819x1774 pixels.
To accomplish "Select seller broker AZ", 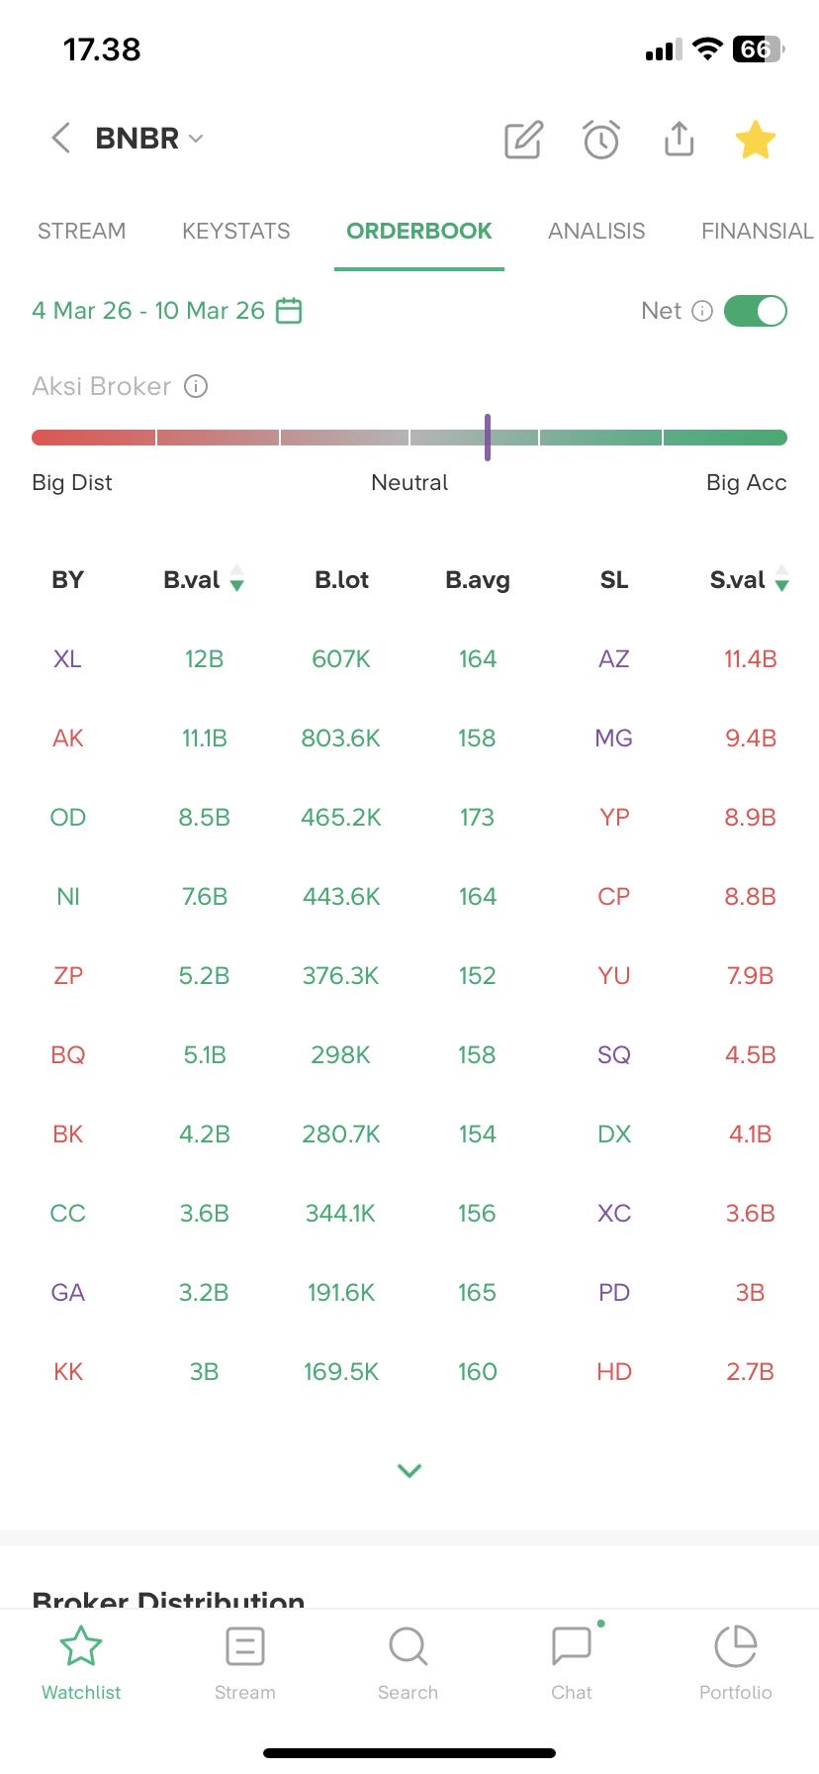I will point(613,659).
